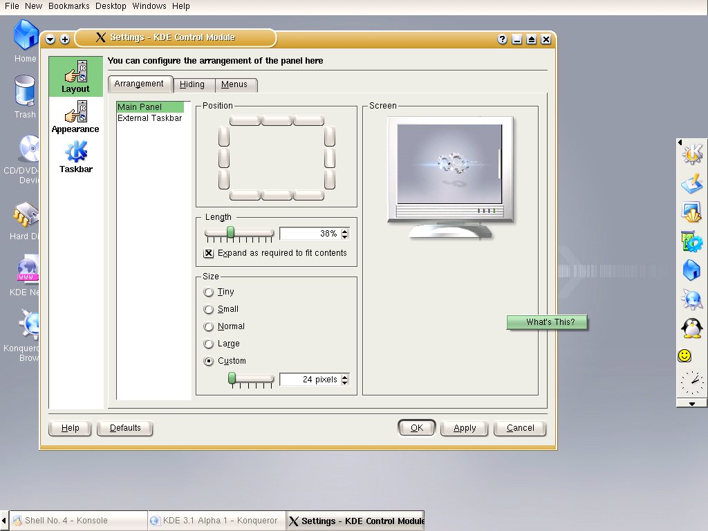Select Main Panel in the panel list
This screenshot has width=708, height=531.
(x=150, y=107)
